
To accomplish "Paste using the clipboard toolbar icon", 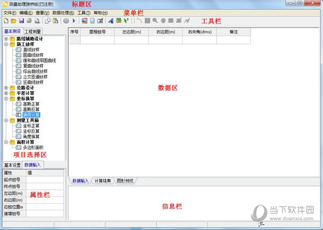I will coord(55,21).
